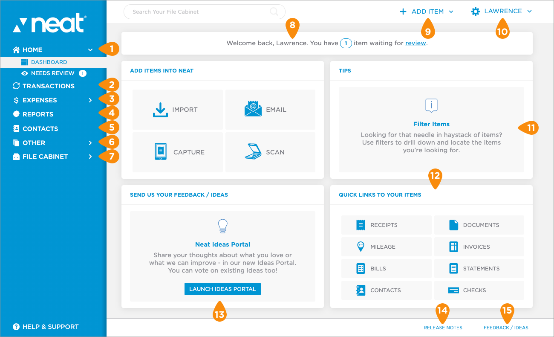
Task: Click the Neat logo
Action: point(49,24)
